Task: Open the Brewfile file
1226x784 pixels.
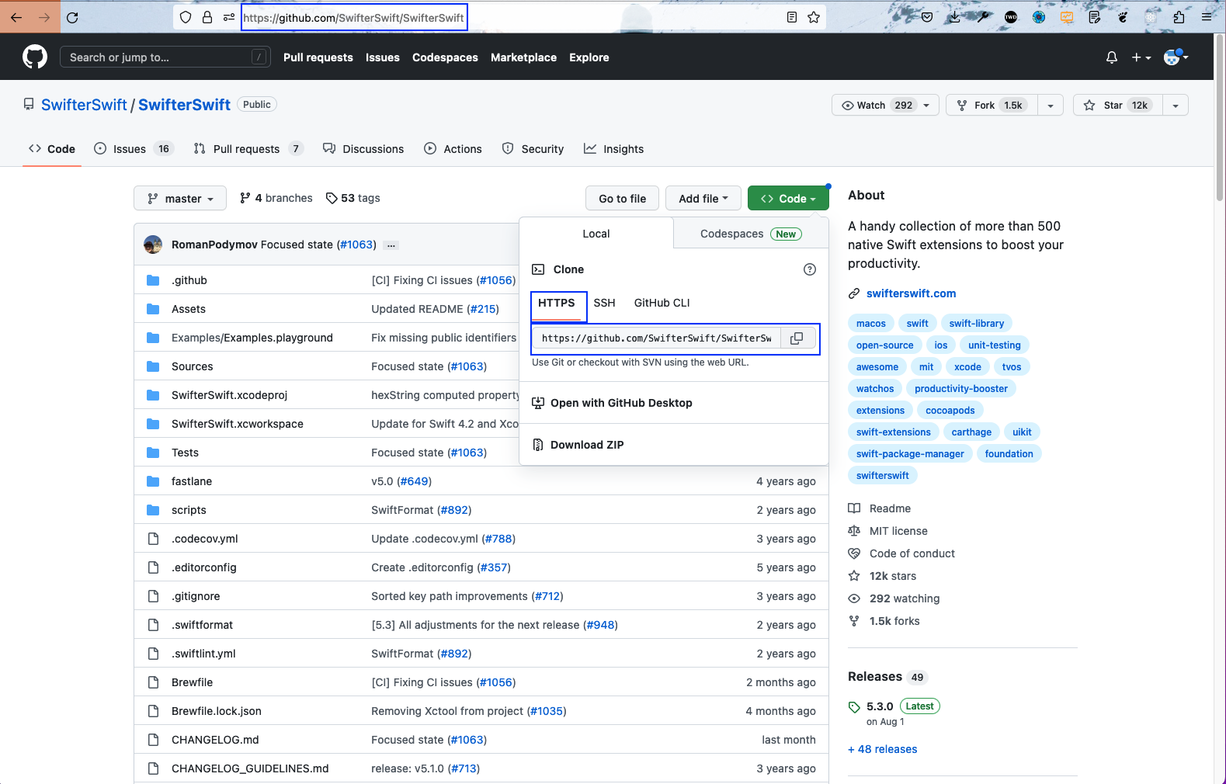Action: point(192,682)
